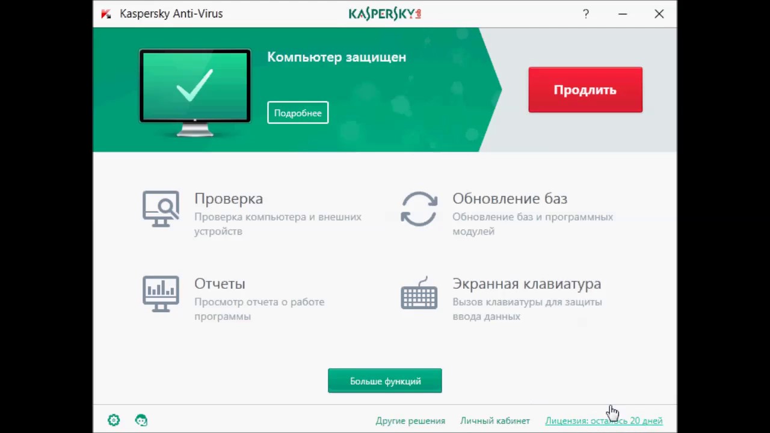Open the Отчеты chart monitor icon

(x=161, y=293)
